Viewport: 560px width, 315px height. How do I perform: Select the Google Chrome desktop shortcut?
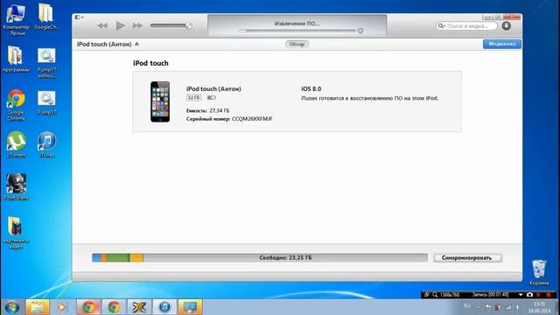[x=16, y=105]
